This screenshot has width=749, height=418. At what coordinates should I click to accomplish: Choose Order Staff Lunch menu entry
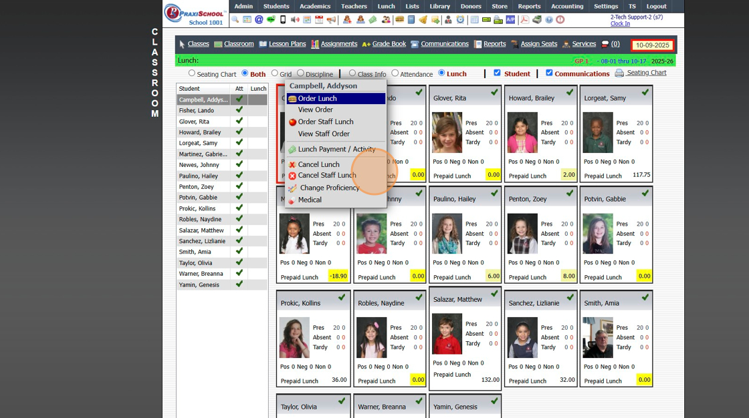pyautogui.click(x=336, y=122)
